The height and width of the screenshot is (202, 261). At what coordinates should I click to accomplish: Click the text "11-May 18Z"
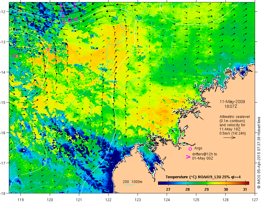(230, 129)
